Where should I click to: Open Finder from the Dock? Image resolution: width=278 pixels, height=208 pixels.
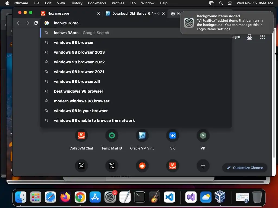(21, 197)
